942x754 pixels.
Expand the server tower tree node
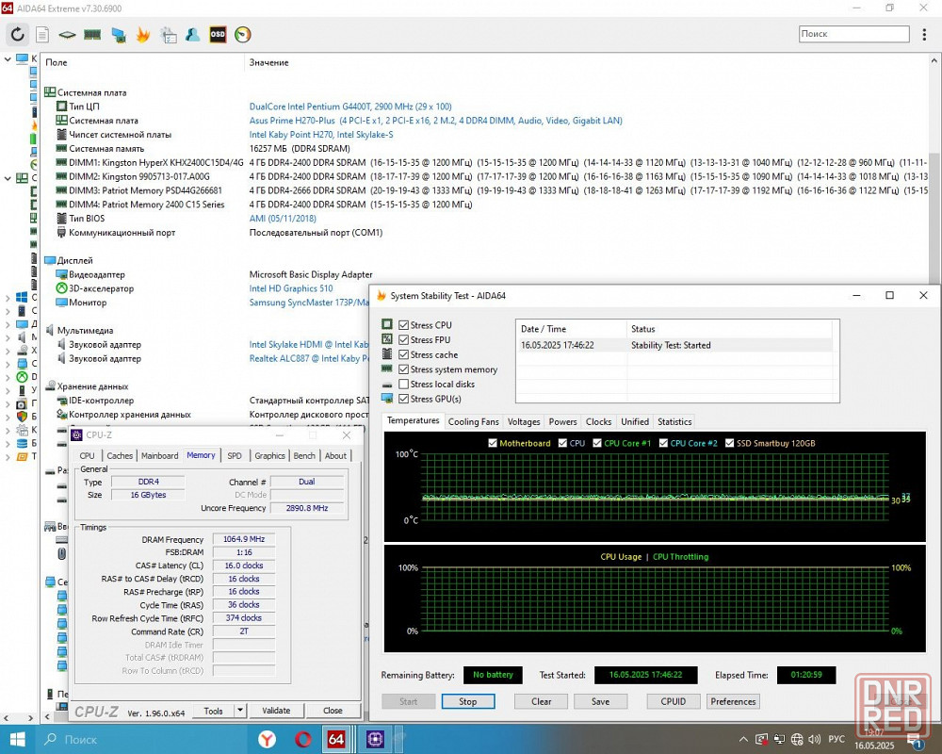[8, 310]
